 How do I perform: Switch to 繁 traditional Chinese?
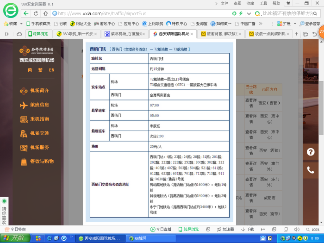pos(41,70)
